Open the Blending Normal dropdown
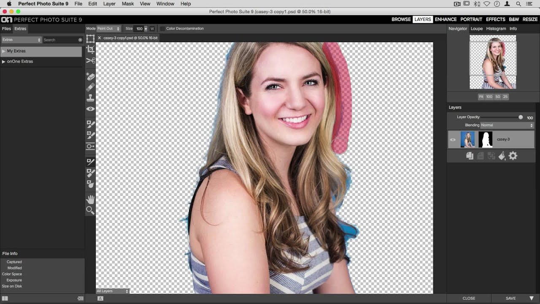This screenshot has width=540, height=304. pos(508,125)
